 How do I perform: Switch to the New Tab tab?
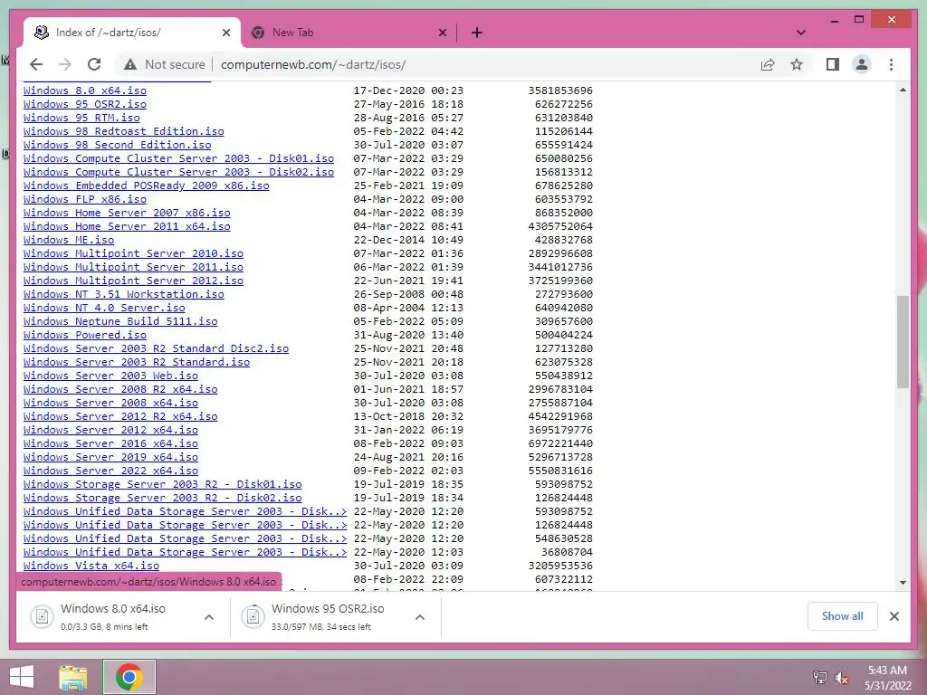click(349, 33)
